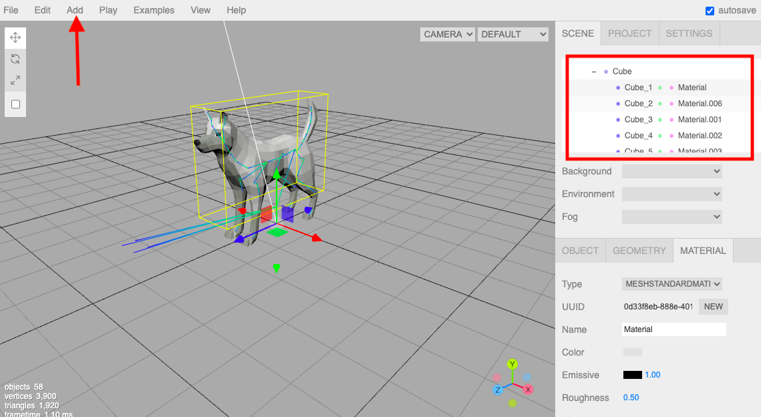Toggle the autosave checkbox
This screenshot has height=417, width=761.
click(710, 11)
